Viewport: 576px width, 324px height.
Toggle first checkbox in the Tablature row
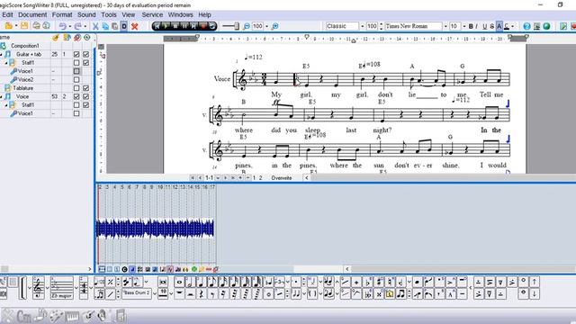pos(76,88)
